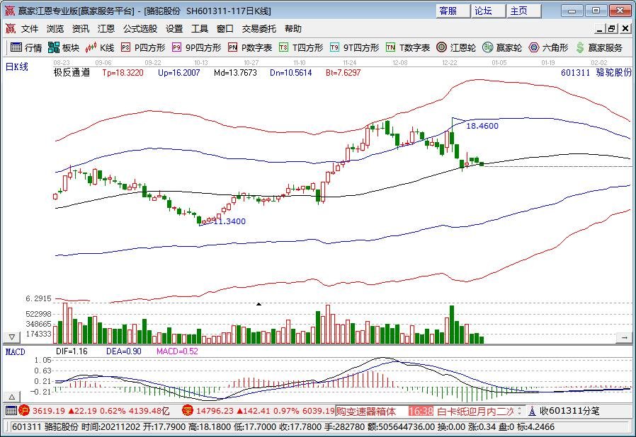
Task: Open the 公式选股 menu
Action: click(x=140, y=28)
